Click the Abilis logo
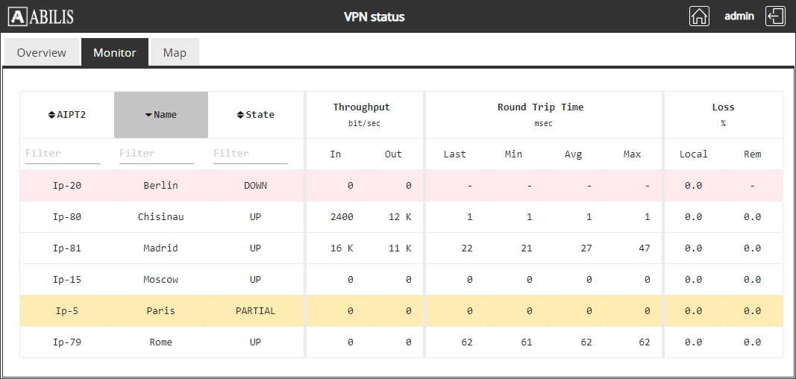This screenshot has width=796, height=379. click(41, 16)
